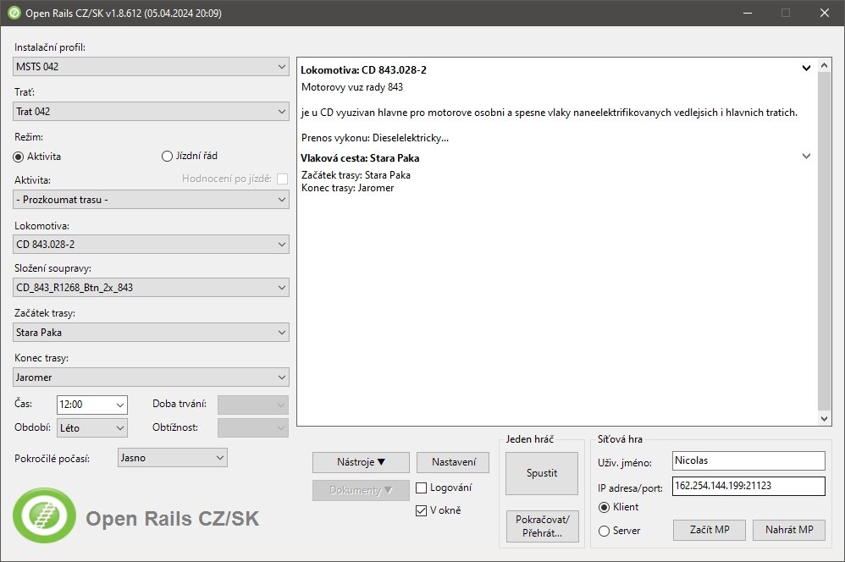Open the Čas dropdown showing 12:00
Viewport: 845px width, 562px height.
92,405
